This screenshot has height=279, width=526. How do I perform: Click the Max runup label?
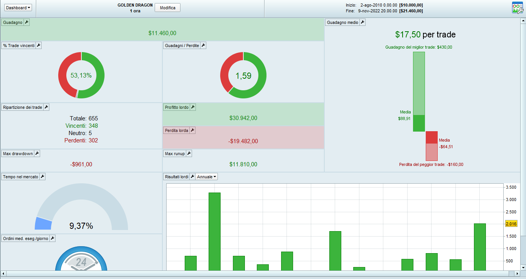point(175,154)
